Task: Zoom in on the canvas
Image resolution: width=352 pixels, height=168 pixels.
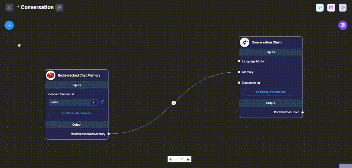Action: click(x=170, y=159)
